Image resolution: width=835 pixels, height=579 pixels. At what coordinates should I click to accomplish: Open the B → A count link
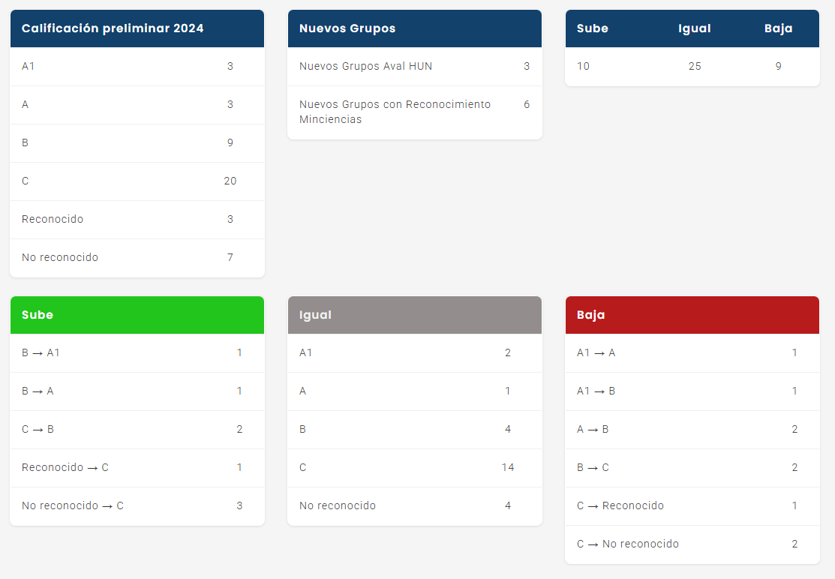click(x=239, y=391)
